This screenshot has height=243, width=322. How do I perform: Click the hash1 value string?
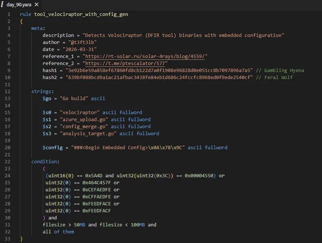[159, 71]
